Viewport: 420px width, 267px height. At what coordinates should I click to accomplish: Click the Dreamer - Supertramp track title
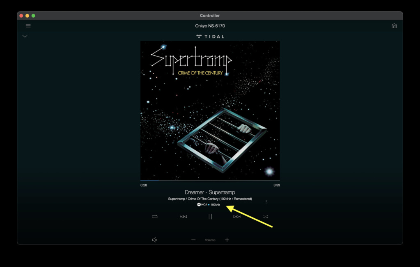210,192
